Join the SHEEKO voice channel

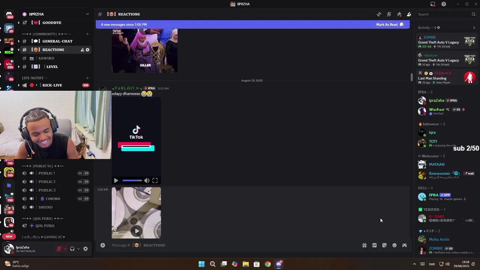click(55, 207)
